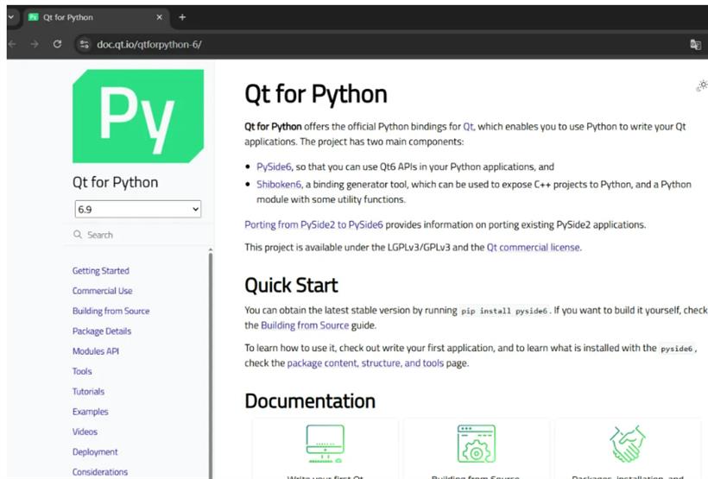
Task: Click the browser-gear Building from Source card icon
Action: (x=477, y=444)
